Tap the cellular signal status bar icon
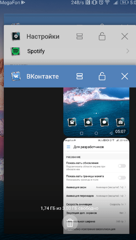136x240 pixels. coord(116,3)
